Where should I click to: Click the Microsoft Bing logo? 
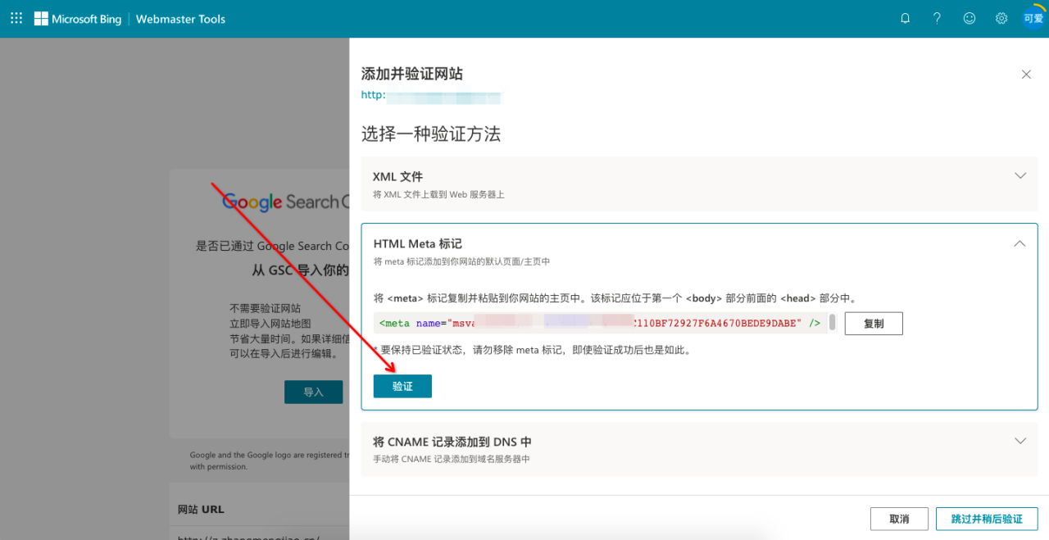tap(78, 19)
